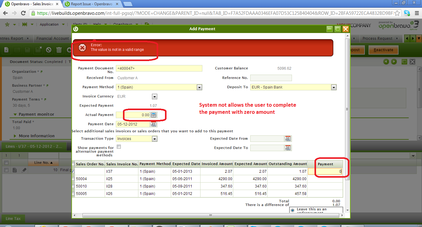Click the red error icon in message bar
This screenshot has height=227, width=422.
tap(82, 47)
